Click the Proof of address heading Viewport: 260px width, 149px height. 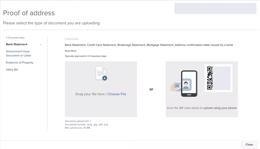point(29,13)
